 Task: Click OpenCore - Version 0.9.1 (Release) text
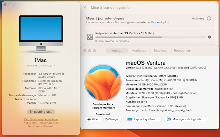pyautogui.click(x=163, y=106)
